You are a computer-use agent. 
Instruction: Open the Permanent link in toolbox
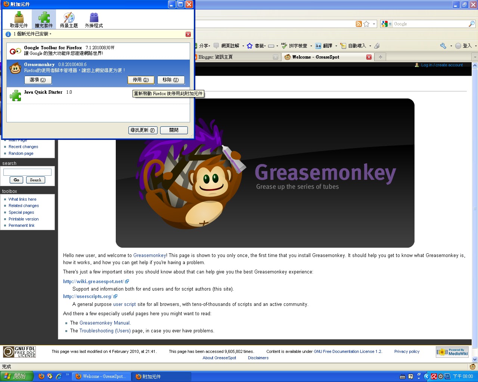click(x=21, y=225)
